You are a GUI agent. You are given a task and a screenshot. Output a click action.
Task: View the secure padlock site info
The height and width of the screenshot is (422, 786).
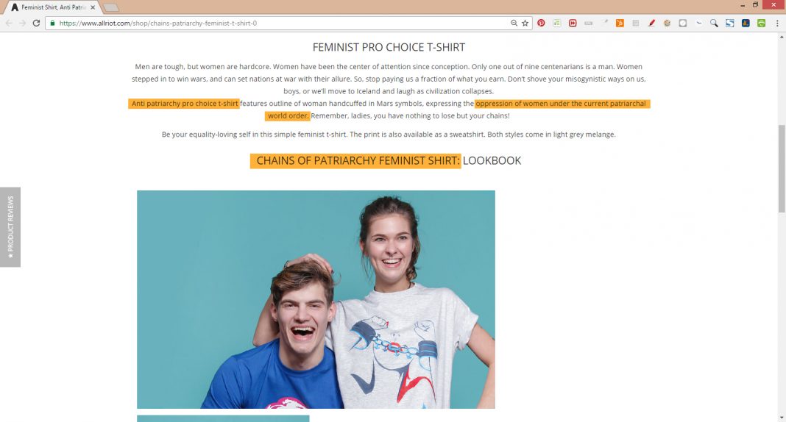coord(52,23)
